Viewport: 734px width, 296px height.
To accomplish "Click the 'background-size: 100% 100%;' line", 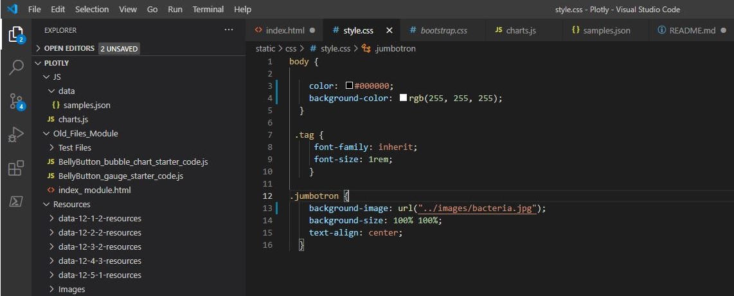I will (x=375, y=220).
